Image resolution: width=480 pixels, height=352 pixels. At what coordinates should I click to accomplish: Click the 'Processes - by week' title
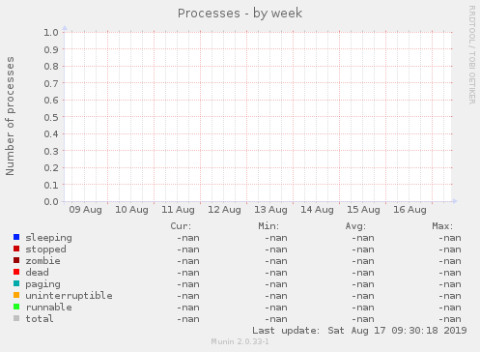240,14
